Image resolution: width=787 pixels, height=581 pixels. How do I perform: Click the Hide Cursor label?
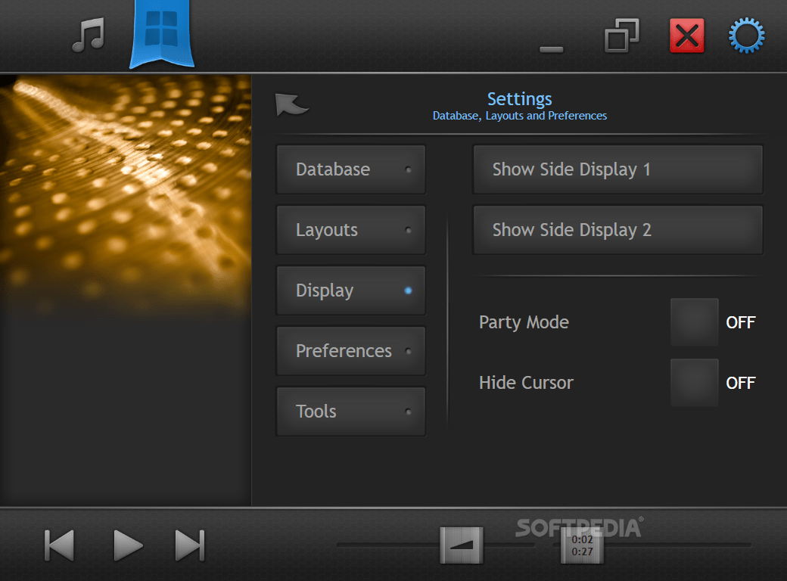[x=526, y=382]
